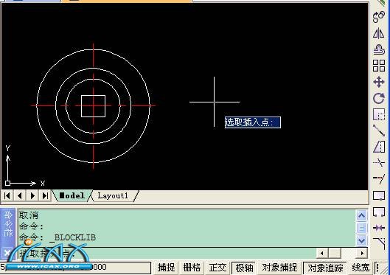
Task: Click command window scroll up arrow
Action: pyautogui.click(x=361, y=215)
